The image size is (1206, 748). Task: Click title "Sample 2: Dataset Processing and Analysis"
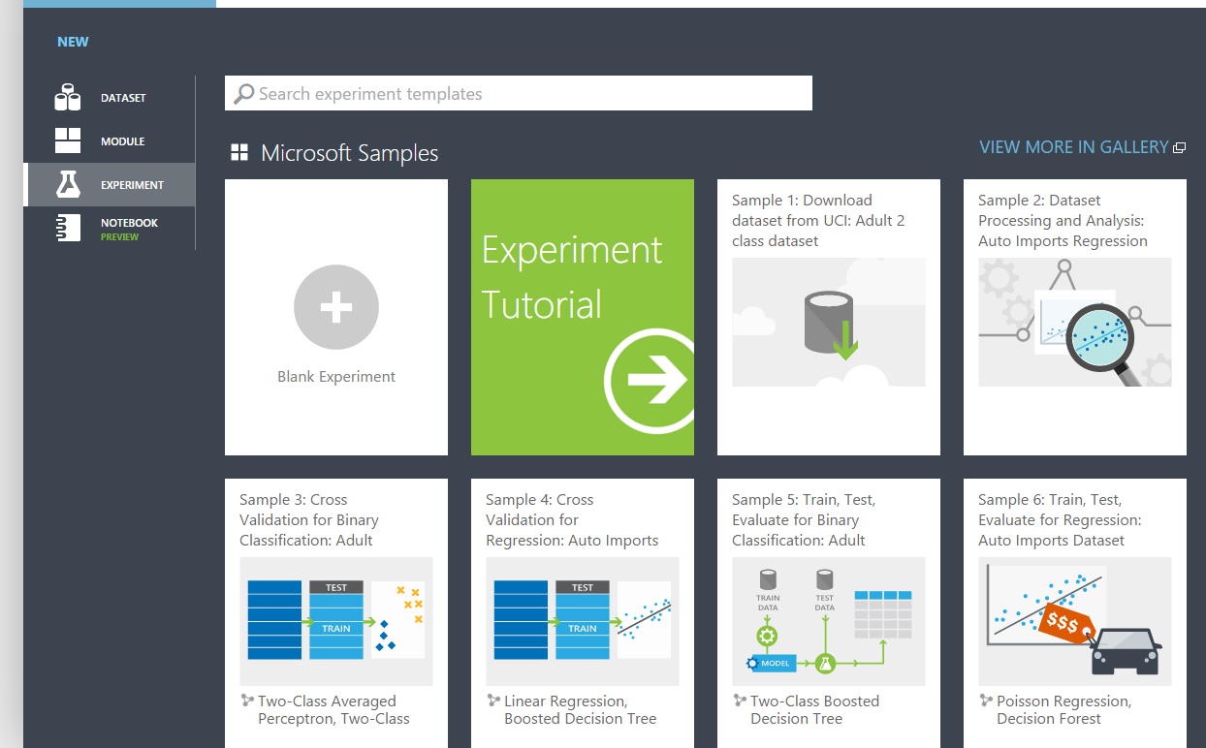coord(1063,221)
